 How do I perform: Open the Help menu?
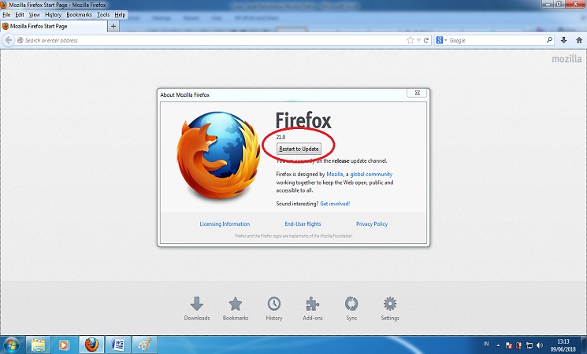click(x=120, y=15)
